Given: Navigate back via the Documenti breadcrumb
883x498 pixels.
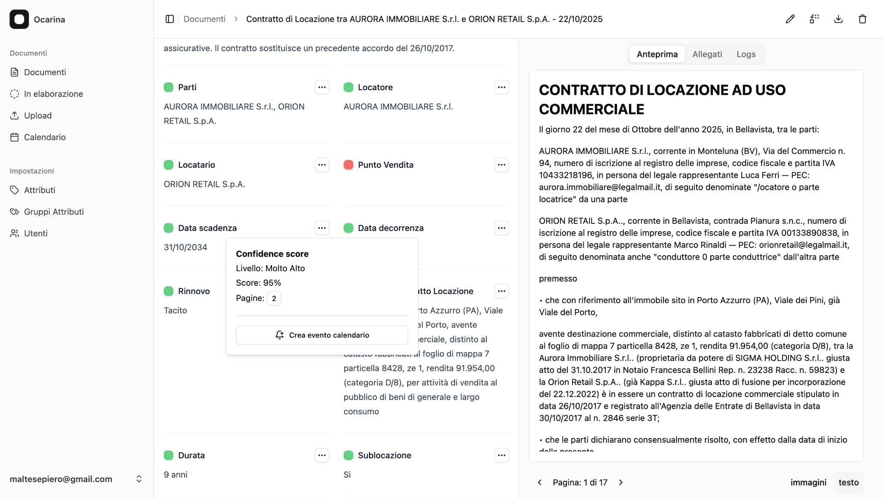Looking at the screenshot, I should (204, 19).
